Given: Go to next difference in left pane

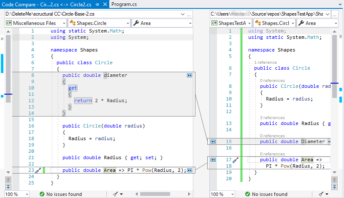Looking at the screenshot, I should tap(8, 187).
